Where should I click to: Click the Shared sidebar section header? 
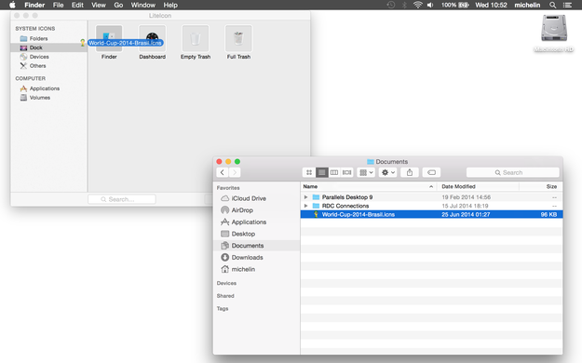click(x=225, y=296)
